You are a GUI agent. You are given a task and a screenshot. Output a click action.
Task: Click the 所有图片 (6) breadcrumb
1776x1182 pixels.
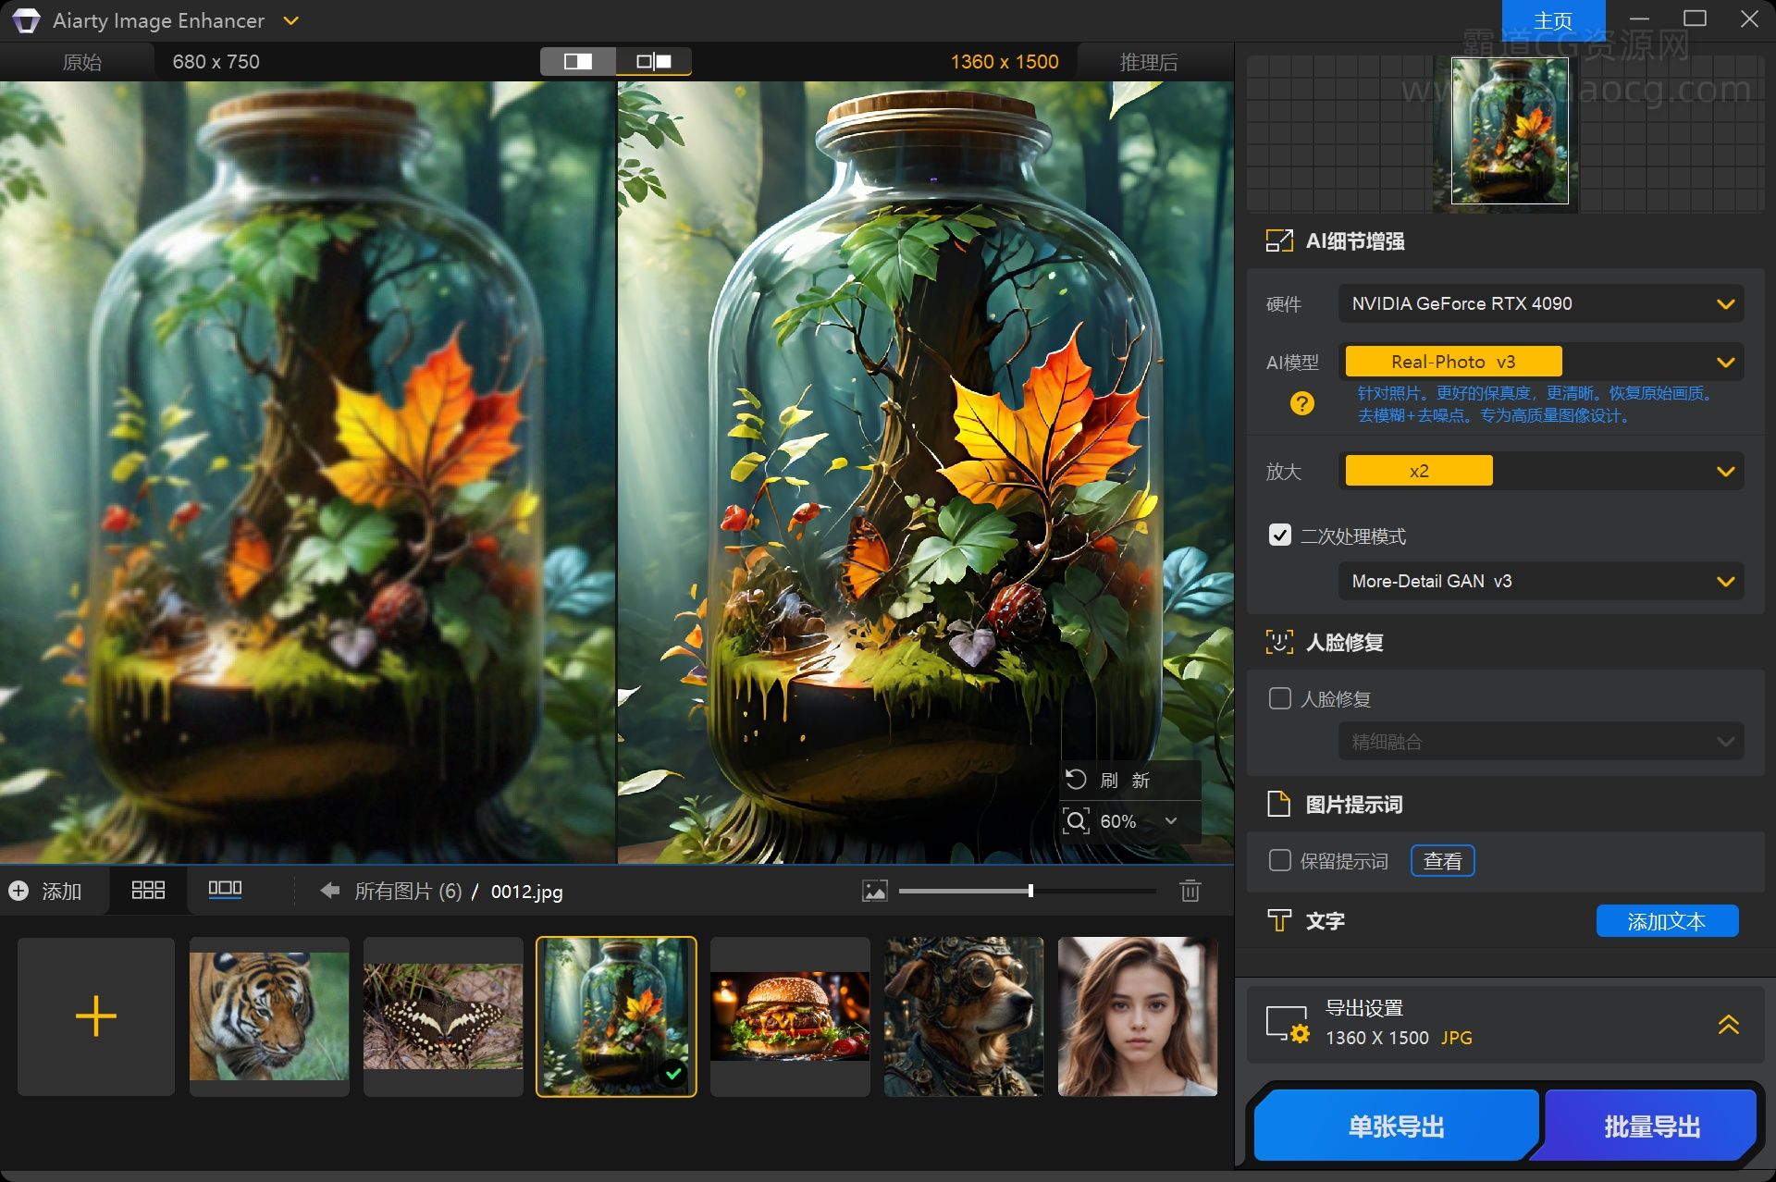[408, 891]
